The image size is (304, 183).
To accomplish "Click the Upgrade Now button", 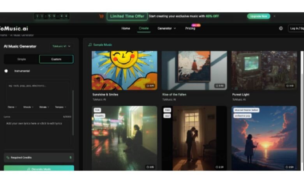I will pyautogui.click(x=258, y=16).
